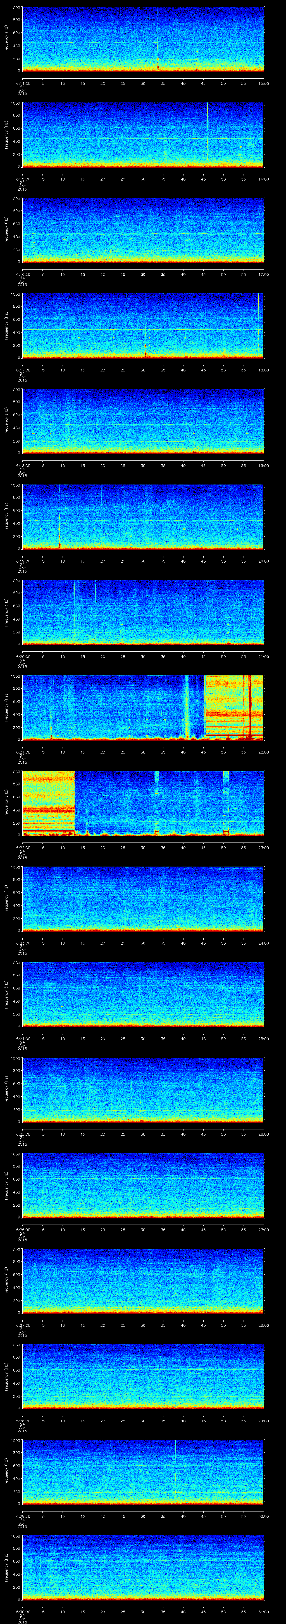The image size is (286, 1624).
Task: Click the '6:17:00' time axis label
Action: [23, 370]
